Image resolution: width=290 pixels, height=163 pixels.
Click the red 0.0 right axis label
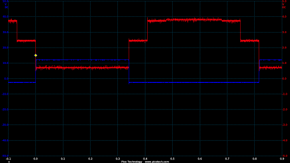pyautogui.click(x=285, y=78)
